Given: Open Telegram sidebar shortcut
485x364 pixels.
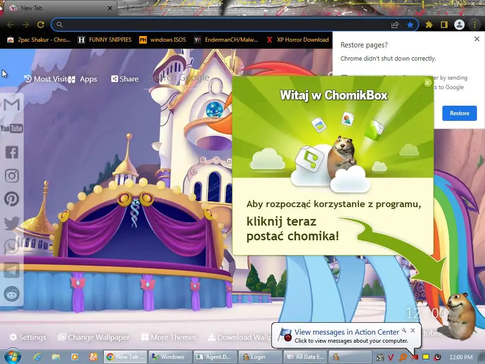Looking at the screenshot, I should 12,270.
